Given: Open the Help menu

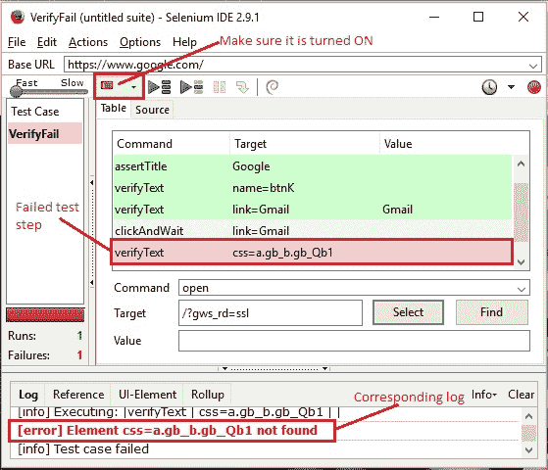Looking at the screenshot, I should tap(184, 42).
